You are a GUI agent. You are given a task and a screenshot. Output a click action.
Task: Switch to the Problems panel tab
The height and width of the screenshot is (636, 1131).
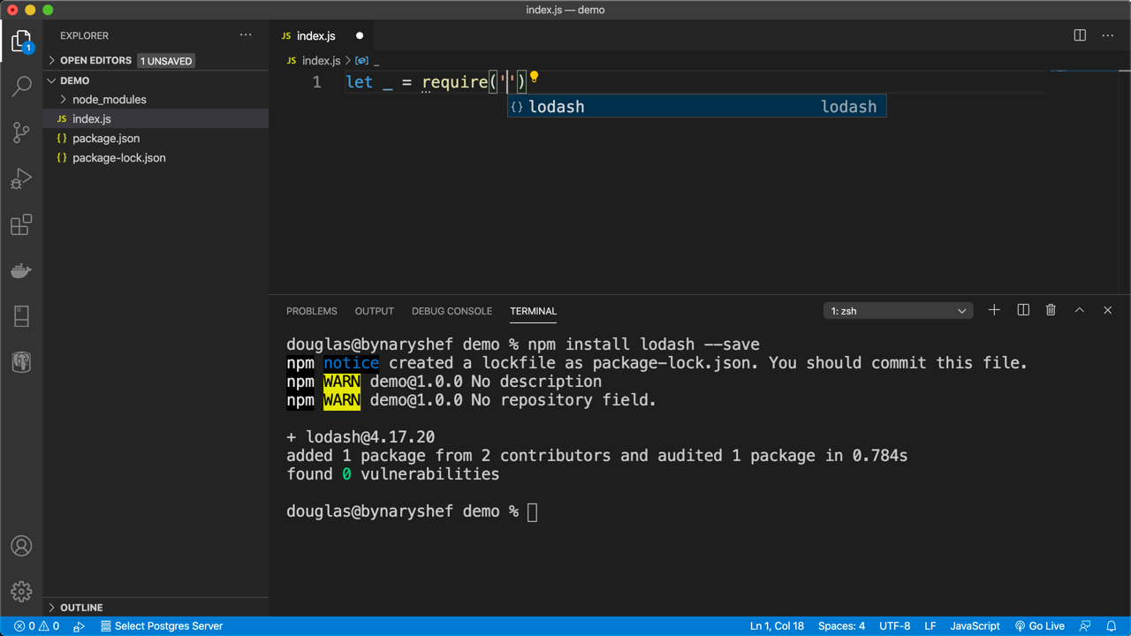(311, 311)
